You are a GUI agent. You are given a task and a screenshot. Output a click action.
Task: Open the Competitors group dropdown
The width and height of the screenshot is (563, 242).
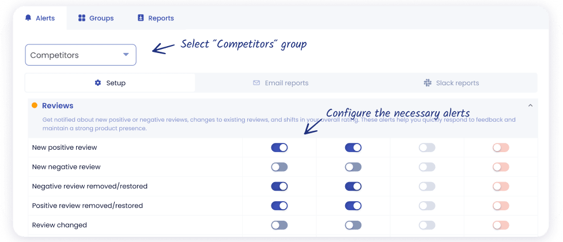(81, 55)
